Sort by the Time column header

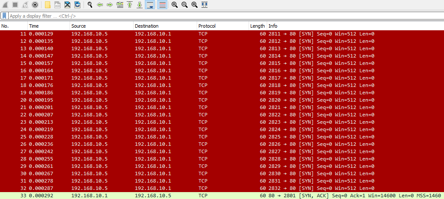[x=48, y=26]
